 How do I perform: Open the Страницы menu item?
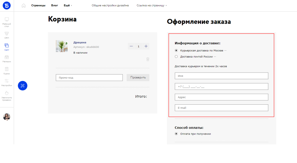coord(38,5)
